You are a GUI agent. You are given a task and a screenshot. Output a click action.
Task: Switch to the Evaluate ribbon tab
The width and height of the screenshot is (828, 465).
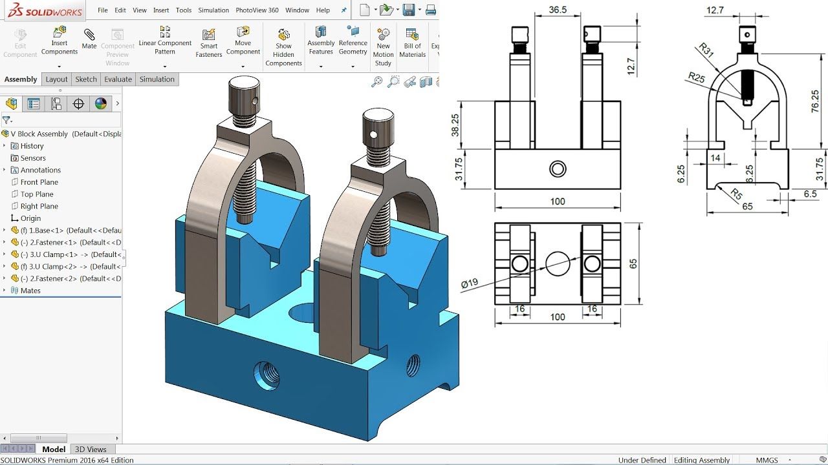point(118,79)
